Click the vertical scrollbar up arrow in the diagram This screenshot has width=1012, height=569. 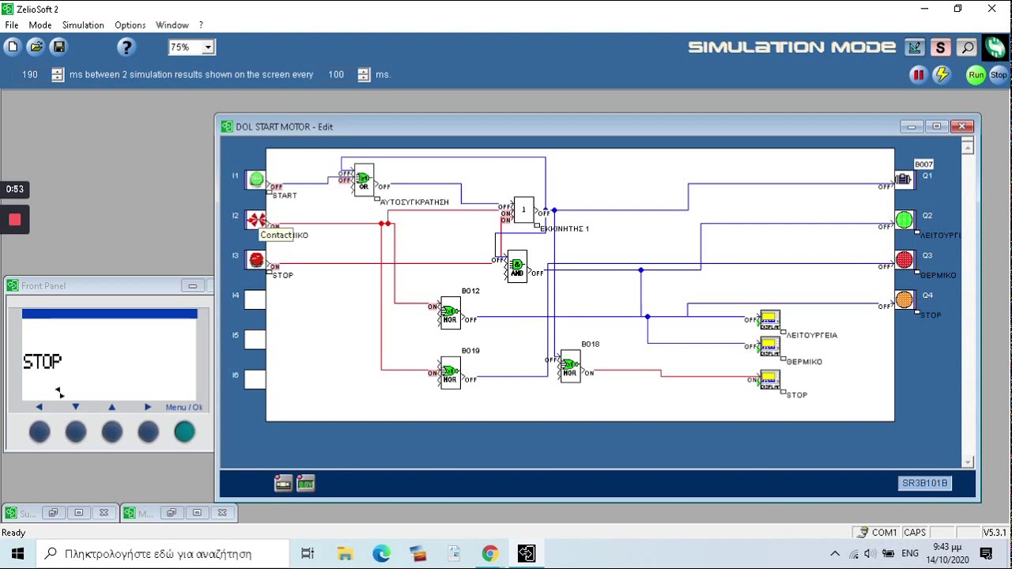tap(968, 147)
